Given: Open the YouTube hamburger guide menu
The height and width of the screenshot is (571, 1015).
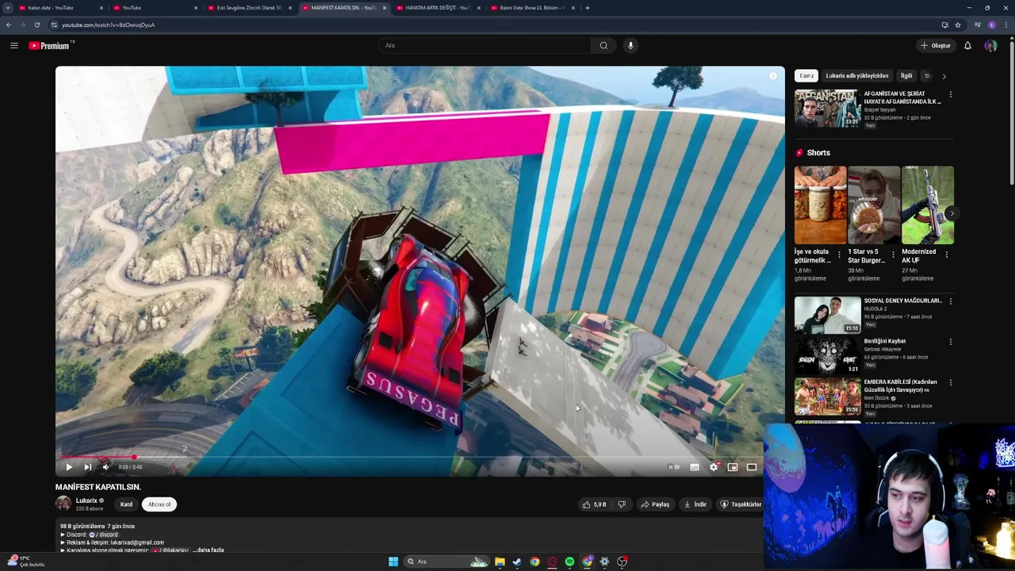Looking at the screenshot, I should pyautogui.click(x=14, y=45).
